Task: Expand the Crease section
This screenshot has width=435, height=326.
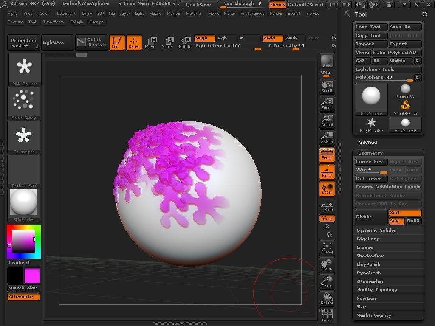Action: [364, 247]
